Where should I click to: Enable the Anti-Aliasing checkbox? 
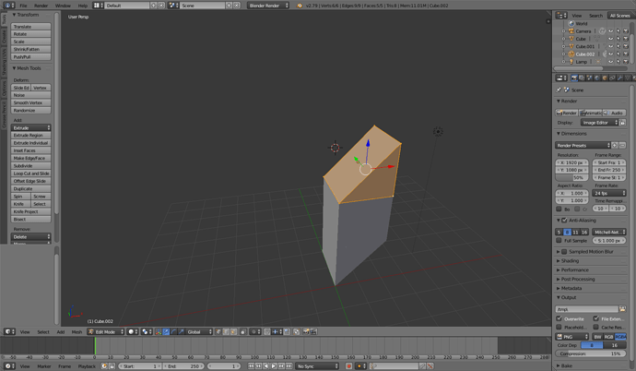pyautogui.click(x=564, y=221)
